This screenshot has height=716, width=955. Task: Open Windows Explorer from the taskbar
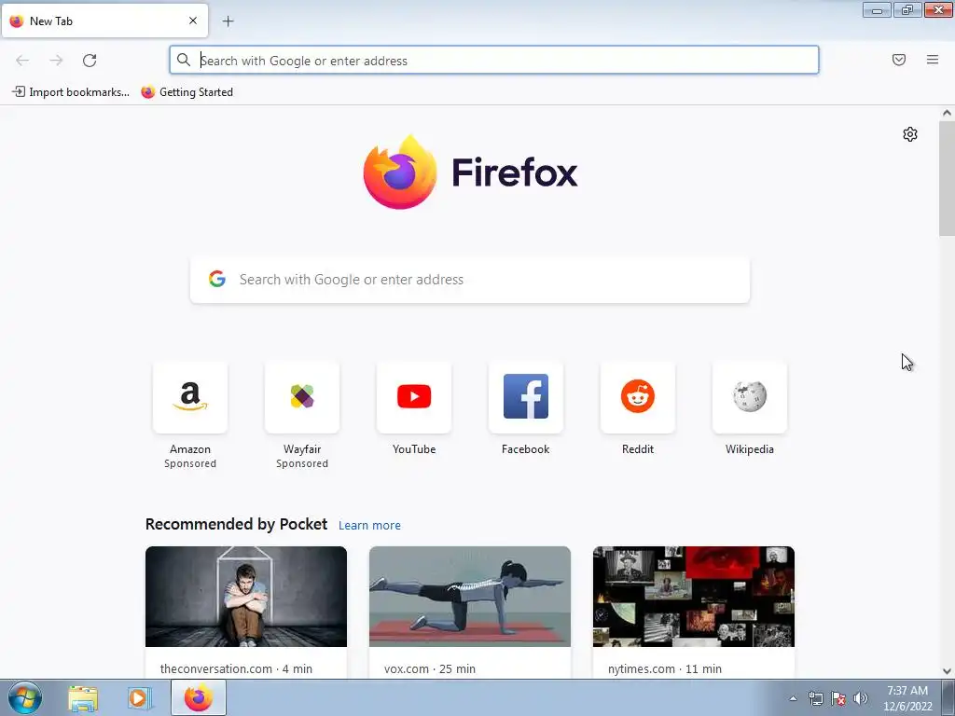pos(83,698)
